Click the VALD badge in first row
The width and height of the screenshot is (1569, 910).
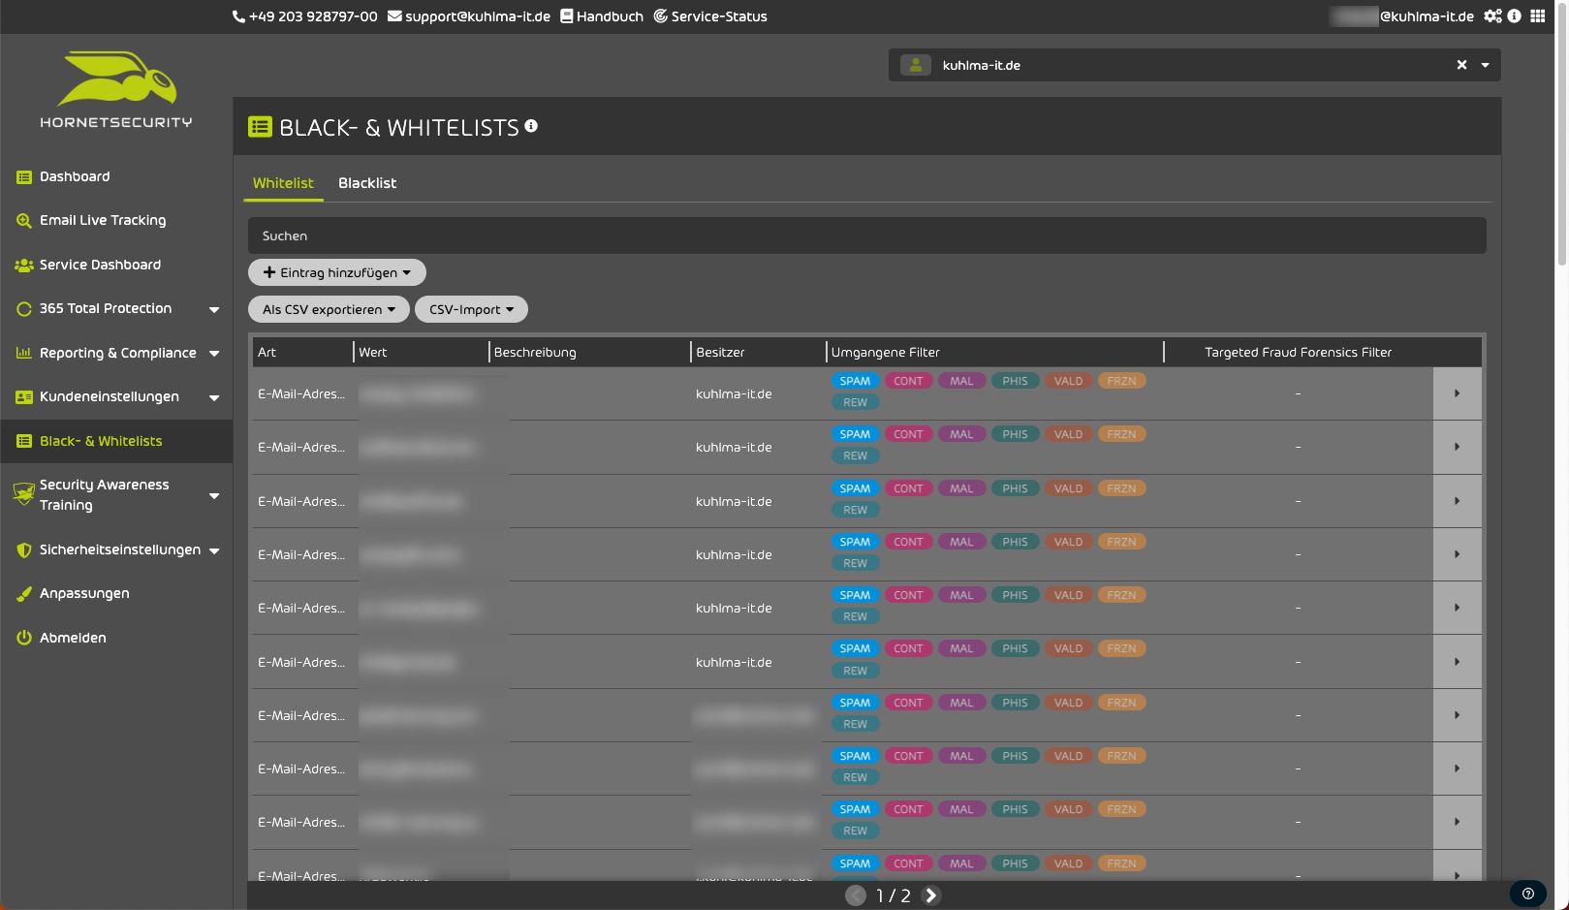pyautogui.click(x=1068, y=381)
